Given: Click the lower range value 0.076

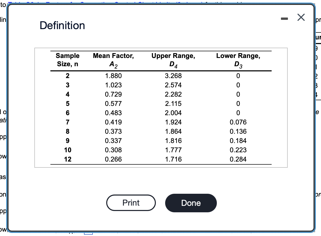Looking at the screenshot, I should (238, 122).
